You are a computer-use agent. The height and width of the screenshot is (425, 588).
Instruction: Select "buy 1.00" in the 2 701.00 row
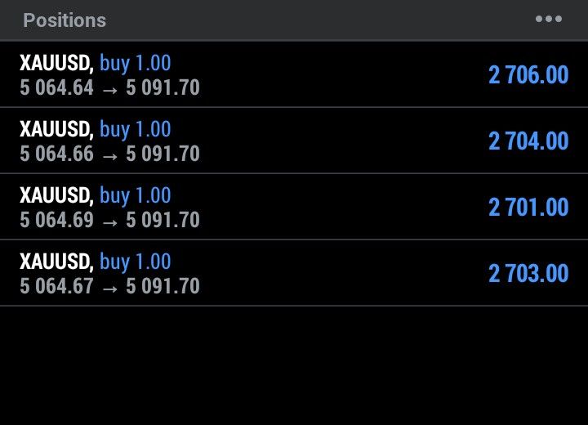[136, 195]
